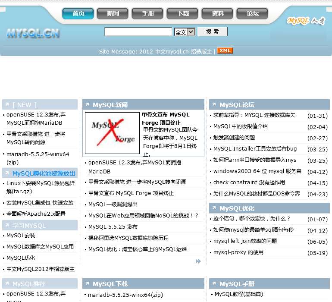Open forum post MySQL Installer工具安装后有bug
This screenshot has width=332, height=302.
point(255,149)
